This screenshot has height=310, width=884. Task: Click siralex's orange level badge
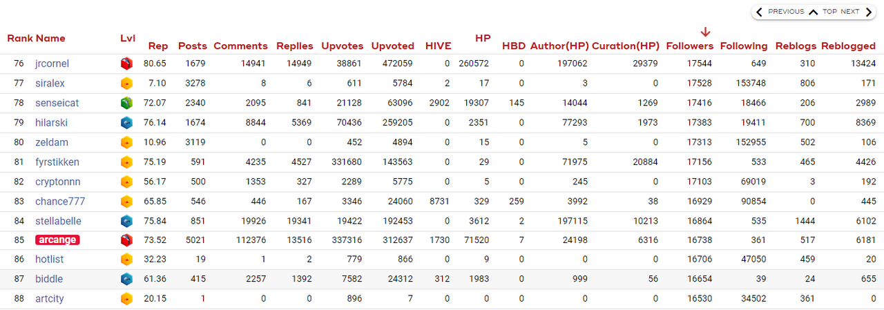coord(126,84)
